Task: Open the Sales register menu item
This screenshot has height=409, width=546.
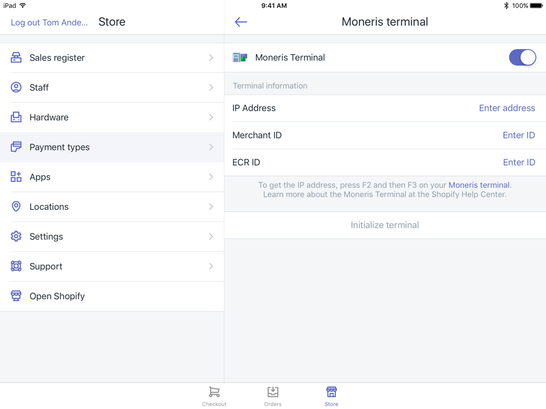Action: click(112, 58)
